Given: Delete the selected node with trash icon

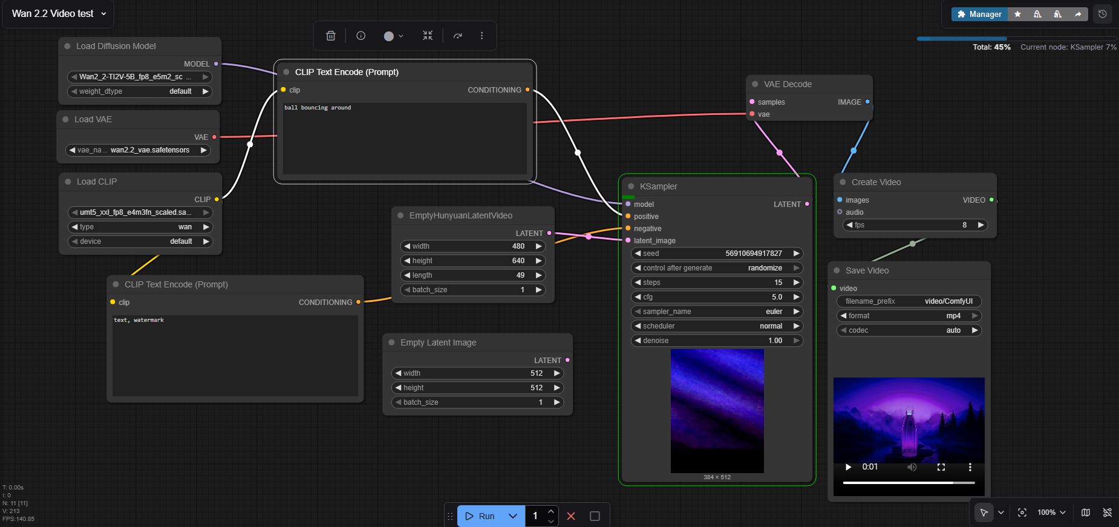Looking at the screenshot, I should pyautogui.click(x=331, y=36).
